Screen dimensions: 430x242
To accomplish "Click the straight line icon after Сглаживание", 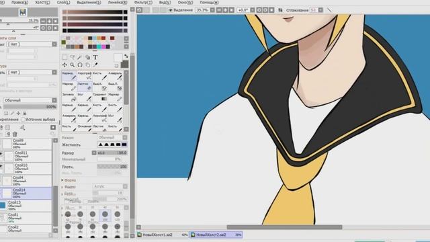I will pos(329,10).
